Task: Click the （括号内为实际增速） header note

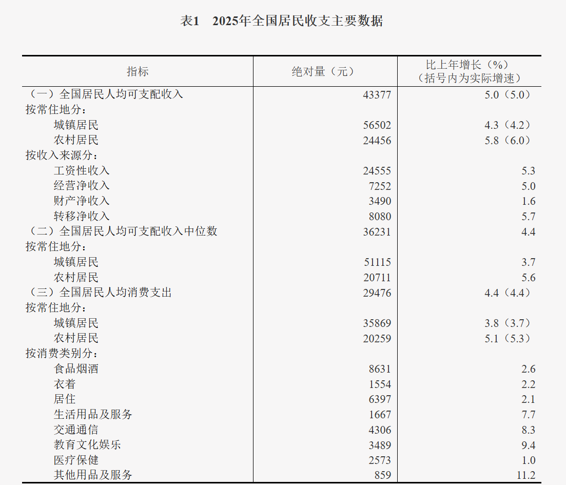Action: click(x=469, y=78)
